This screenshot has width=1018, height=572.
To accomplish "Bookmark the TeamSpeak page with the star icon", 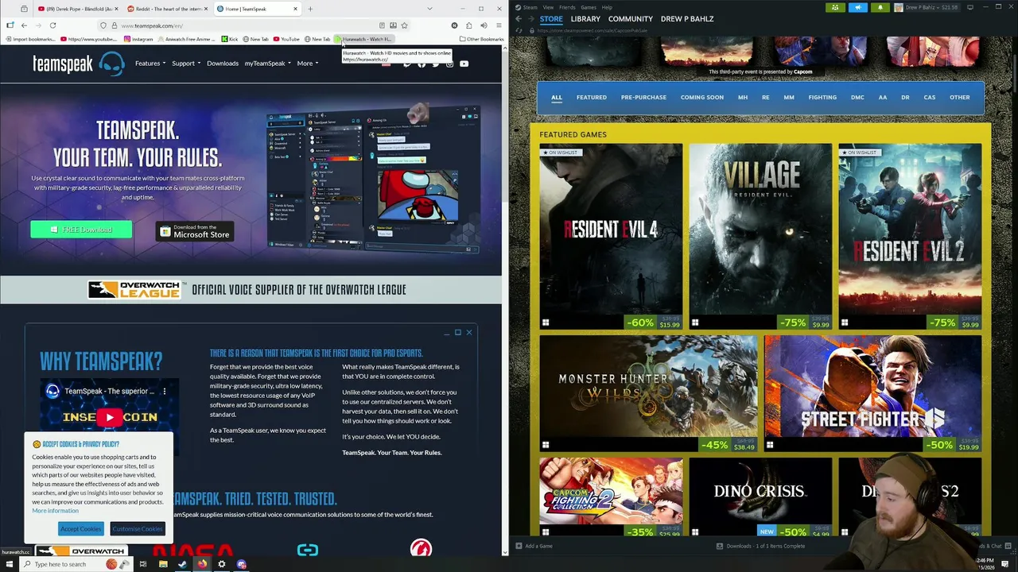I will coord(404,25).
